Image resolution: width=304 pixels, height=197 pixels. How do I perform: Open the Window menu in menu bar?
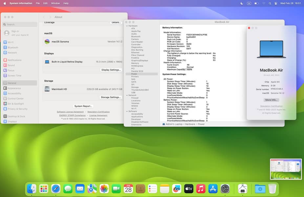[55, 3]
